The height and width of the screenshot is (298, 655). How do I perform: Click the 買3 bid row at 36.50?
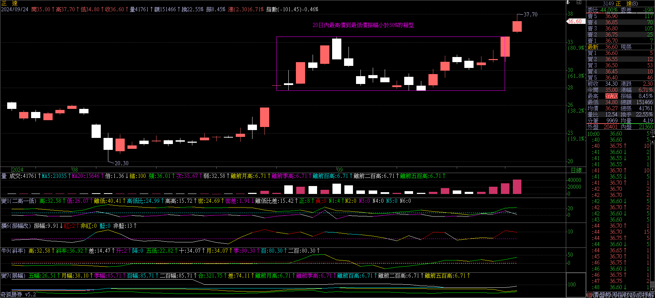pos(620,65)
